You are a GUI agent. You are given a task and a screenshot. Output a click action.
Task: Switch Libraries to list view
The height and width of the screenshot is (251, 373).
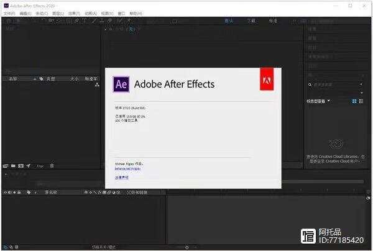361,101
